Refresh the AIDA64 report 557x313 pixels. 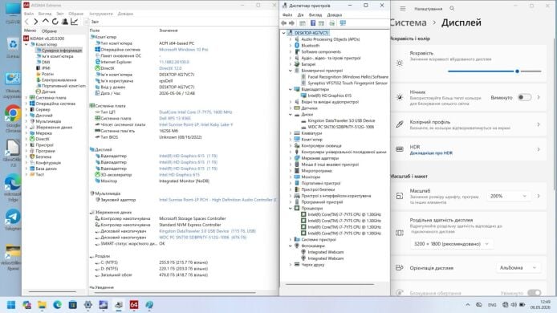(55, 22)
